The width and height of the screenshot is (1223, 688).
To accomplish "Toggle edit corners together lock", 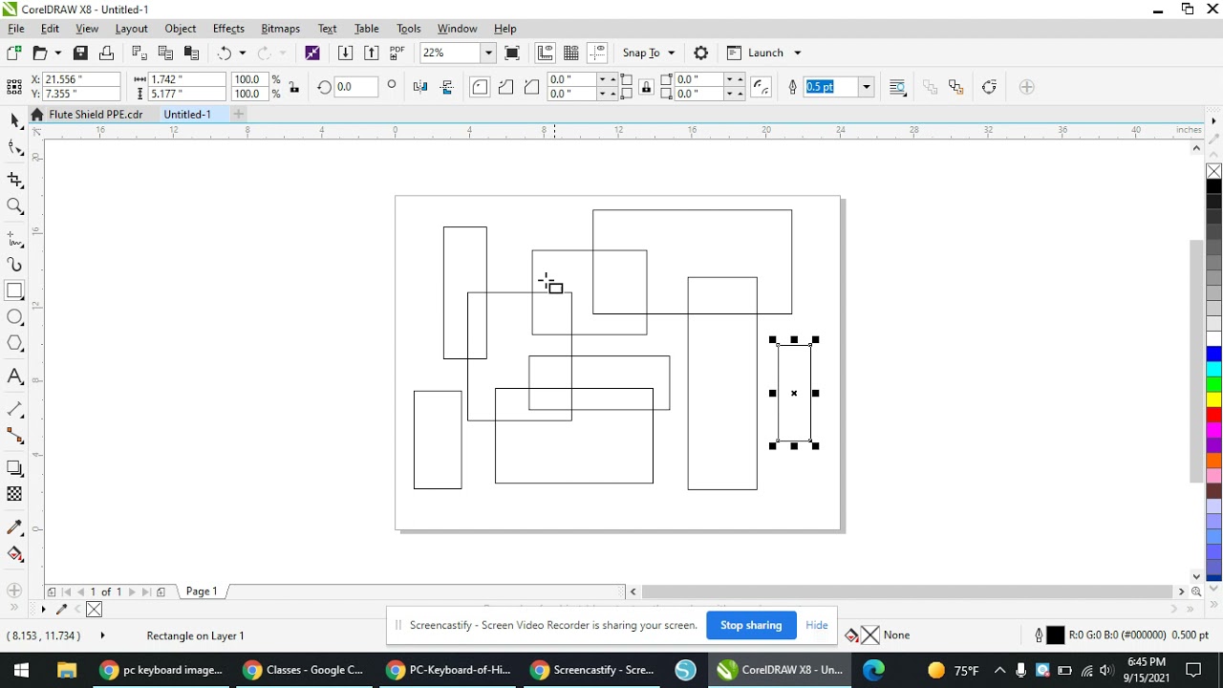I will click(647, 87).
